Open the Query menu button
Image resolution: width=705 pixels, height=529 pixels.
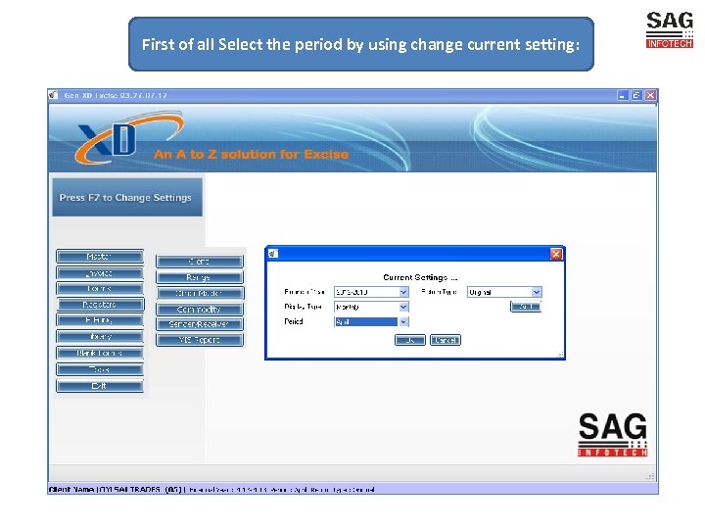[100, 336]
